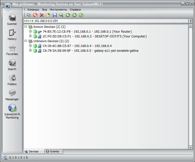Click the MyLanViewer application logo button
The height and width of the screenshot is (162, 195).
tap(8, 6)
